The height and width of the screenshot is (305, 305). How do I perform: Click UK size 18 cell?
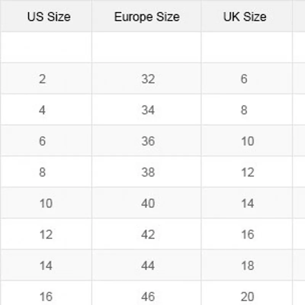click(x=247, y=265)
